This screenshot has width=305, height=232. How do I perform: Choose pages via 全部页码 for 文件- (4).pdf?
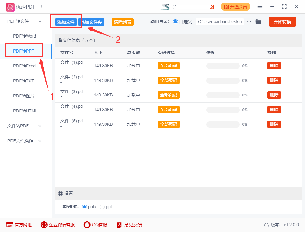168,110
